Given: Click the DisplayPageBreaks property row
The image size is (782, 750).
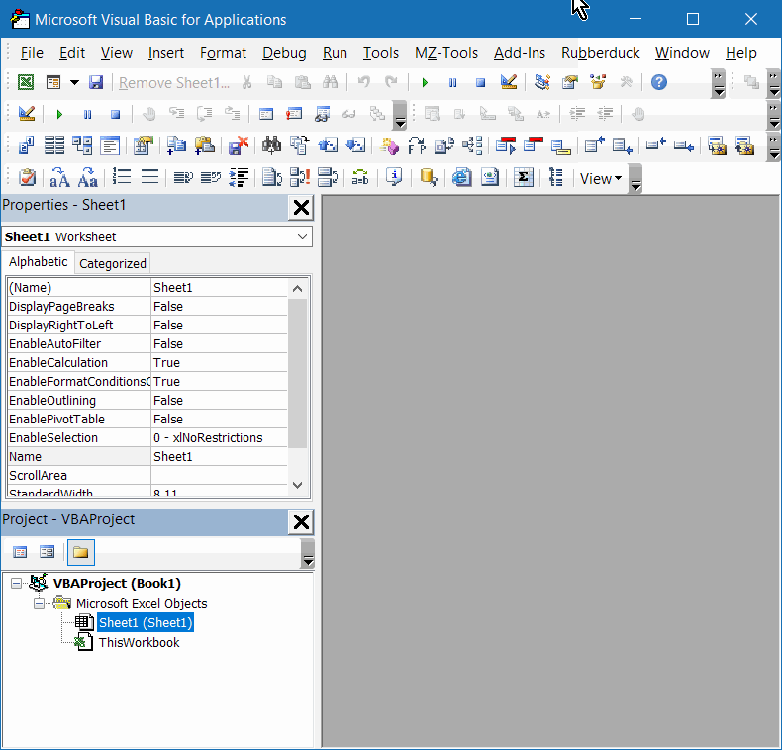Looking at the screenshot, I should coord(147,306).
